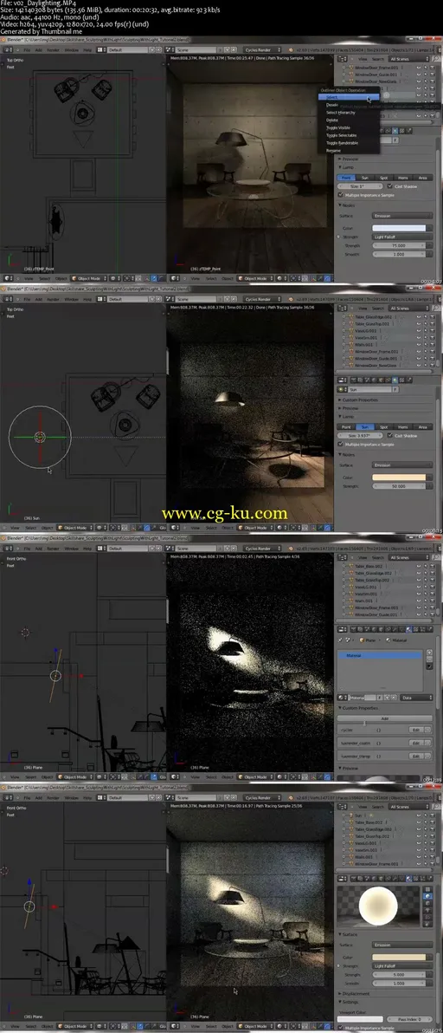Screen dimensions: 443x1033
Task: Toggle eye icon for Table_Base.002, third screenshot
Action: [419, 566]
